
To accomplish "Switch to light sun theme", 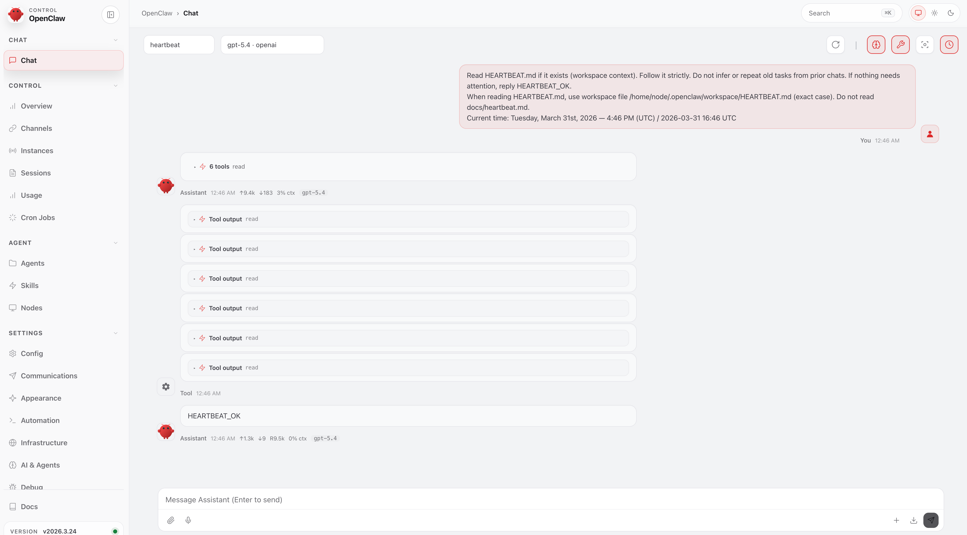I will coord(934,13).
